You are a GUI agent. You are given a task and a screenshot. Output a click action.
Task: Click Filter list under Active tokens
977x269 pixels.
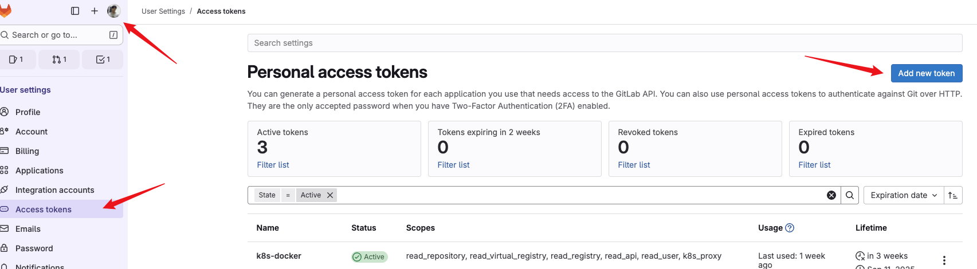(x=273, y=165)
